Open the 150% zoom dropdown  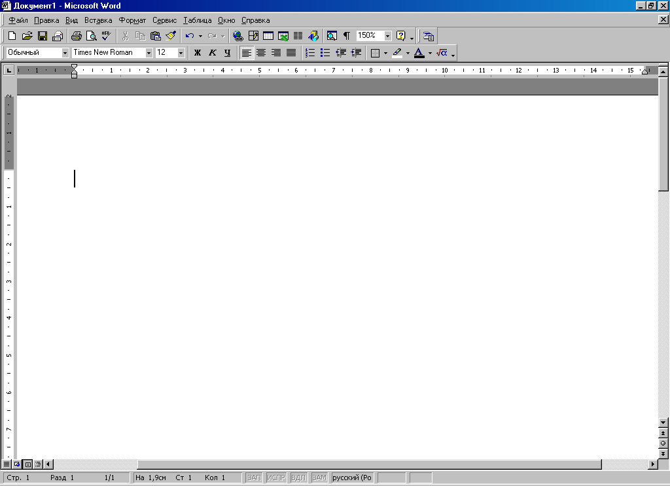387,36
